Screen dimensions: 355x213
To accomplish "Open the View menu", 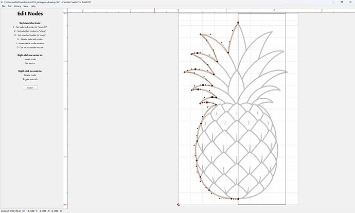I will [x=26, y=6].
